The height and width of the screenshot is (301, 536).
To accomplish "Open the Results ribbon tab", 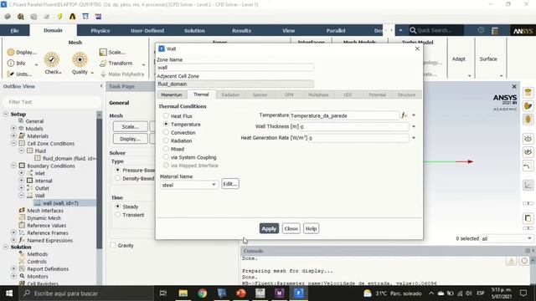I will (241, 30).
